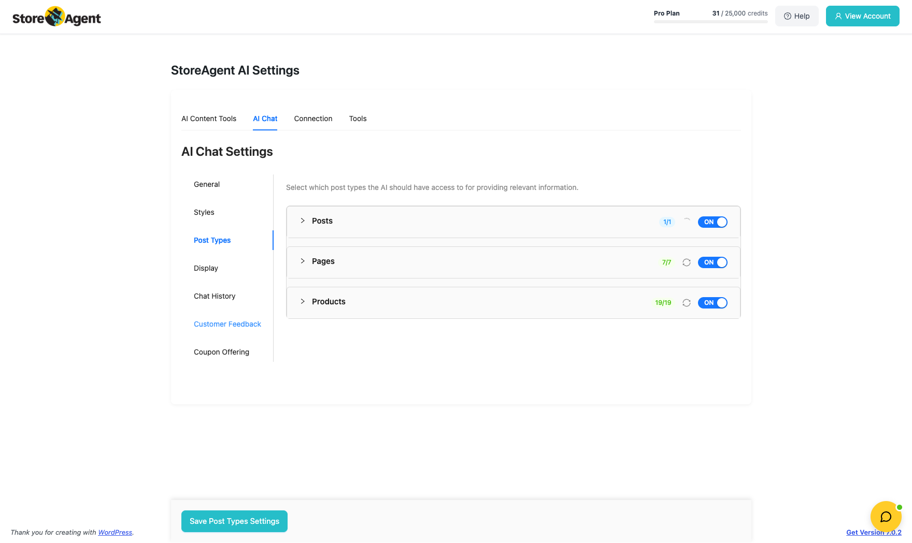Click the Posts loading spinner icon
This screenshot has height=543, width=912.
[687, 222]
